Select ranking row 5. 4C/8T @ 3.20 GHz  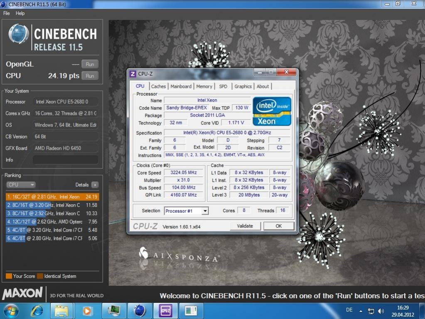(52, 230)
